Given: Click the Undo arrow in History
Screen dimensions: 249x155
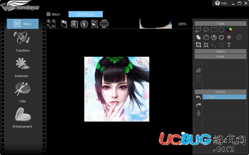Looking at the screenshot, I should tap(198, 97).
